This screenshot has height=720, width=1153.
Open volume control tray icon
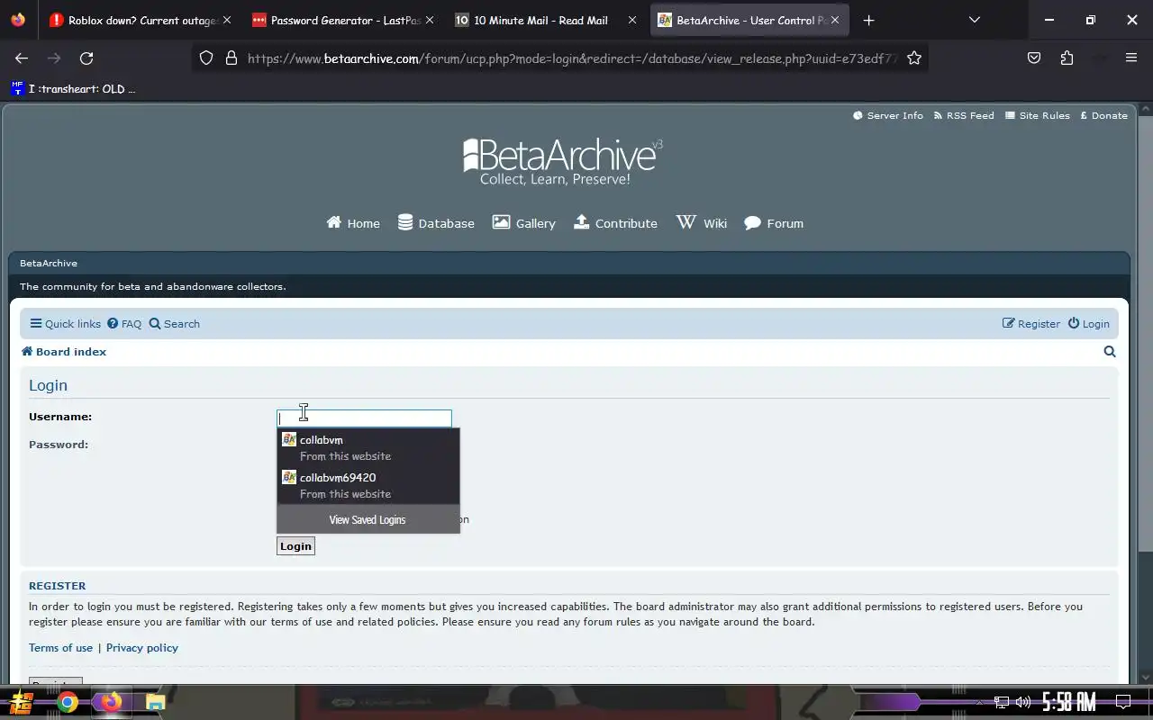click(x=1022, y=702)
